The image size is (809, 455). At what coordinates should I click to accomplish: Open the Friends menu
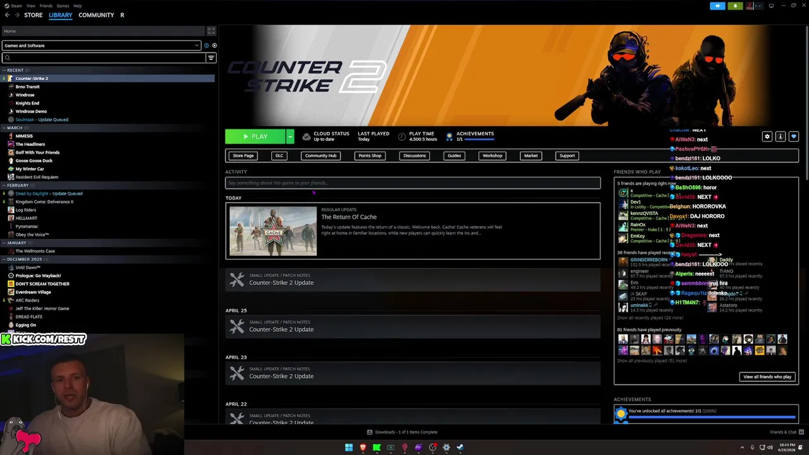click(46, 6)
